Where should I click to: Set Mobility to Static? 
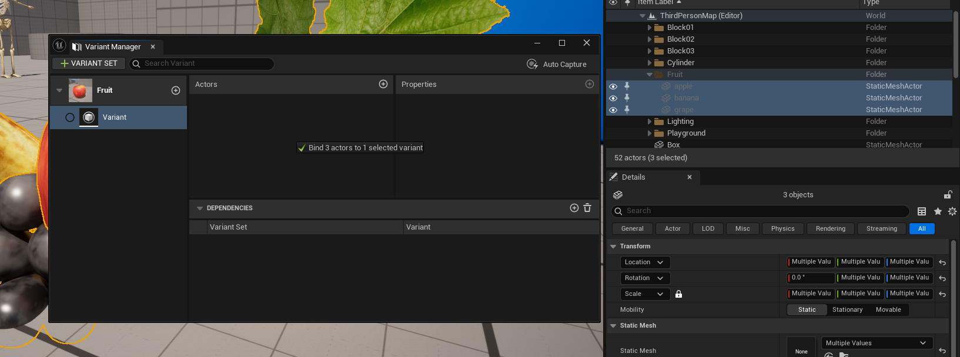pyautogui.click(x=807, y=309)
